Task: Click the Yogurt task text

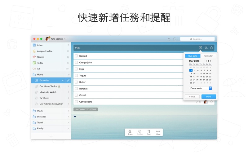Action: coord(82,76)
